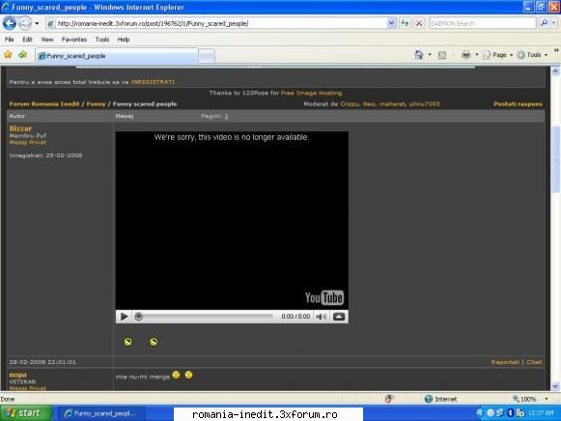Click the Print toolbar icon
Viewport: 561px width, 421px height.
(465, 55)
